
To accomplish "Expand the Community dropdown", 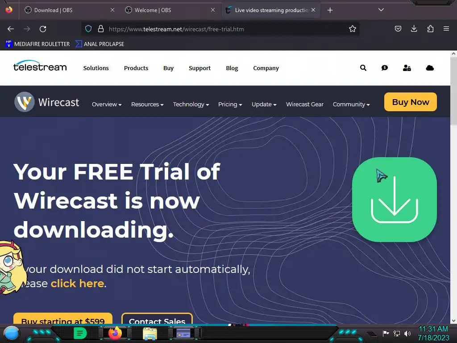I will 351,105.
